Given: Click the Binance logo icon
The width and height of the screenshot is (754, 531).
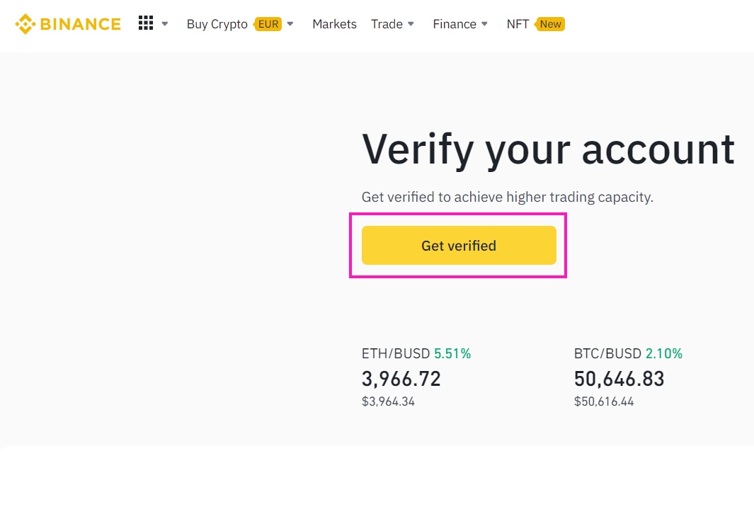Looking at the screenshot, I should click(25, 24).
